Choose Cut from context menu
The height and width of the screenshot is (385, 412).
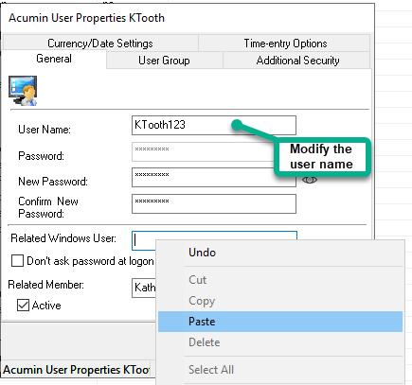(x=280, y=280)
